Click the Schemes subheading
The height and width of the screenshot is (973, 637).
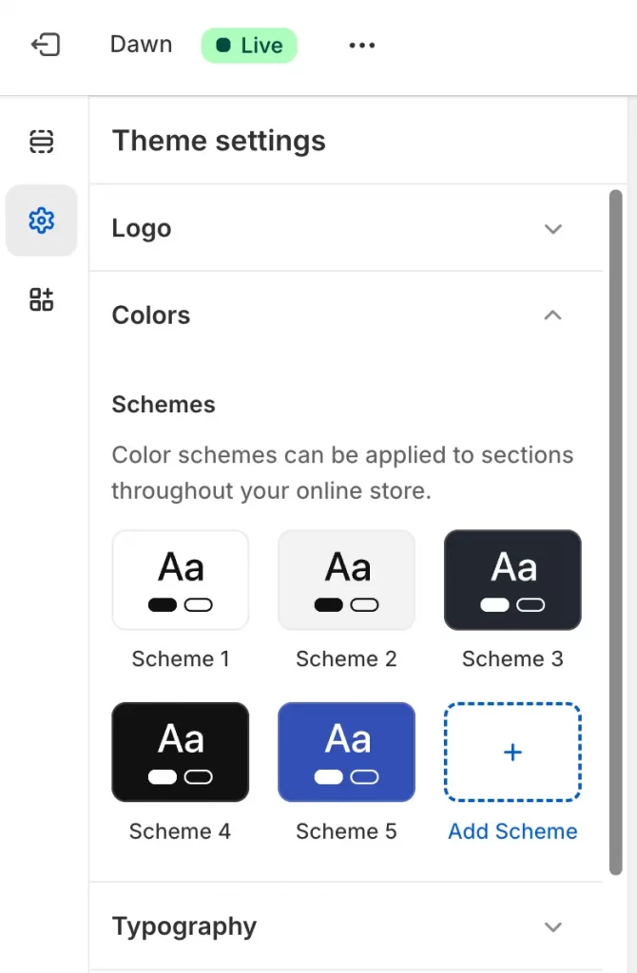pos(164,405)
